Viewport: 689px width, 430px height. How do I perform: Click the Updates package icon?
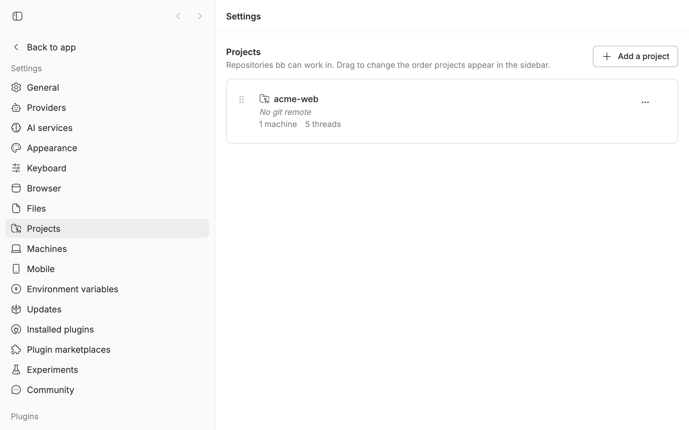click(16, 309)
